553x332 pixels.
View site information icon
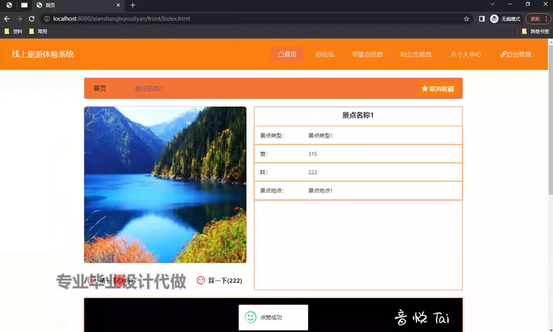(x=47, y=18)
